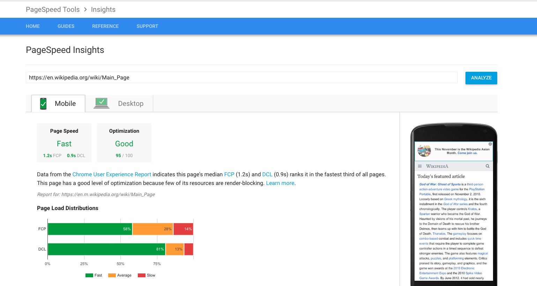Click the PageSpeed Tools breadcrumb link
The image size is (537, 286).
click(x=53, y=9)
